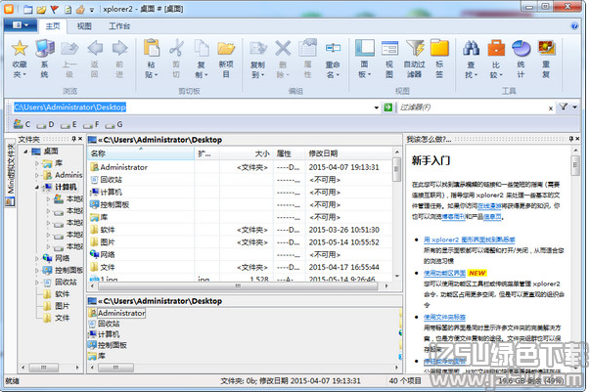The width and height of the screenshot is (590, 392).
Task: Collapse the 计算机 tree node
Action: click(37, 187)
